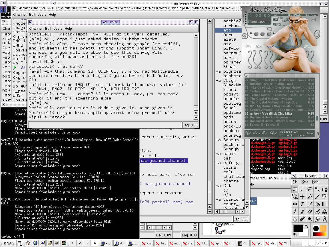The height and width of the screenshot is (247, 329).
Task: Select the Color Picker eyedropper tool
Action: click(x=310, y=204)
